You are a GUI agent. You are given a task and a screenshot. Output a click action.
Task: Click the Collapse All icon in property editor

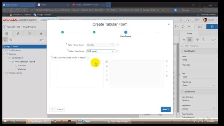pos(197,40)
